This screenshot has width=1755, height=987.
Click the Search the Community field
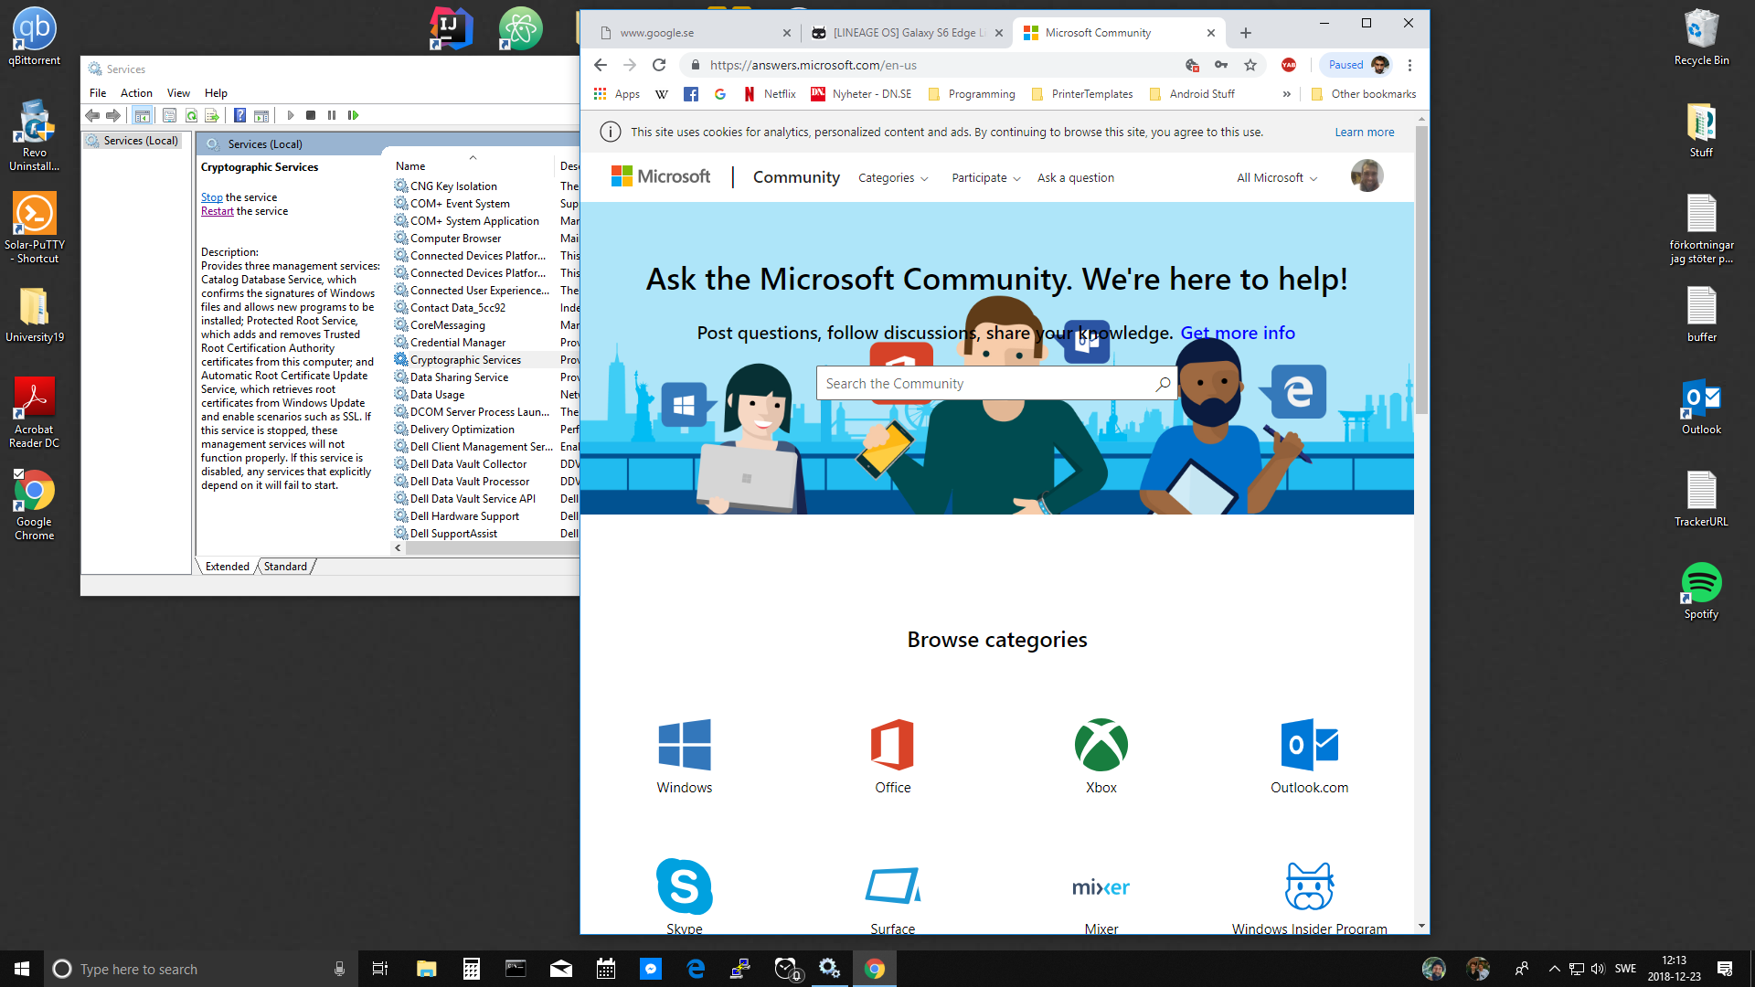click(x=985, y=384)
